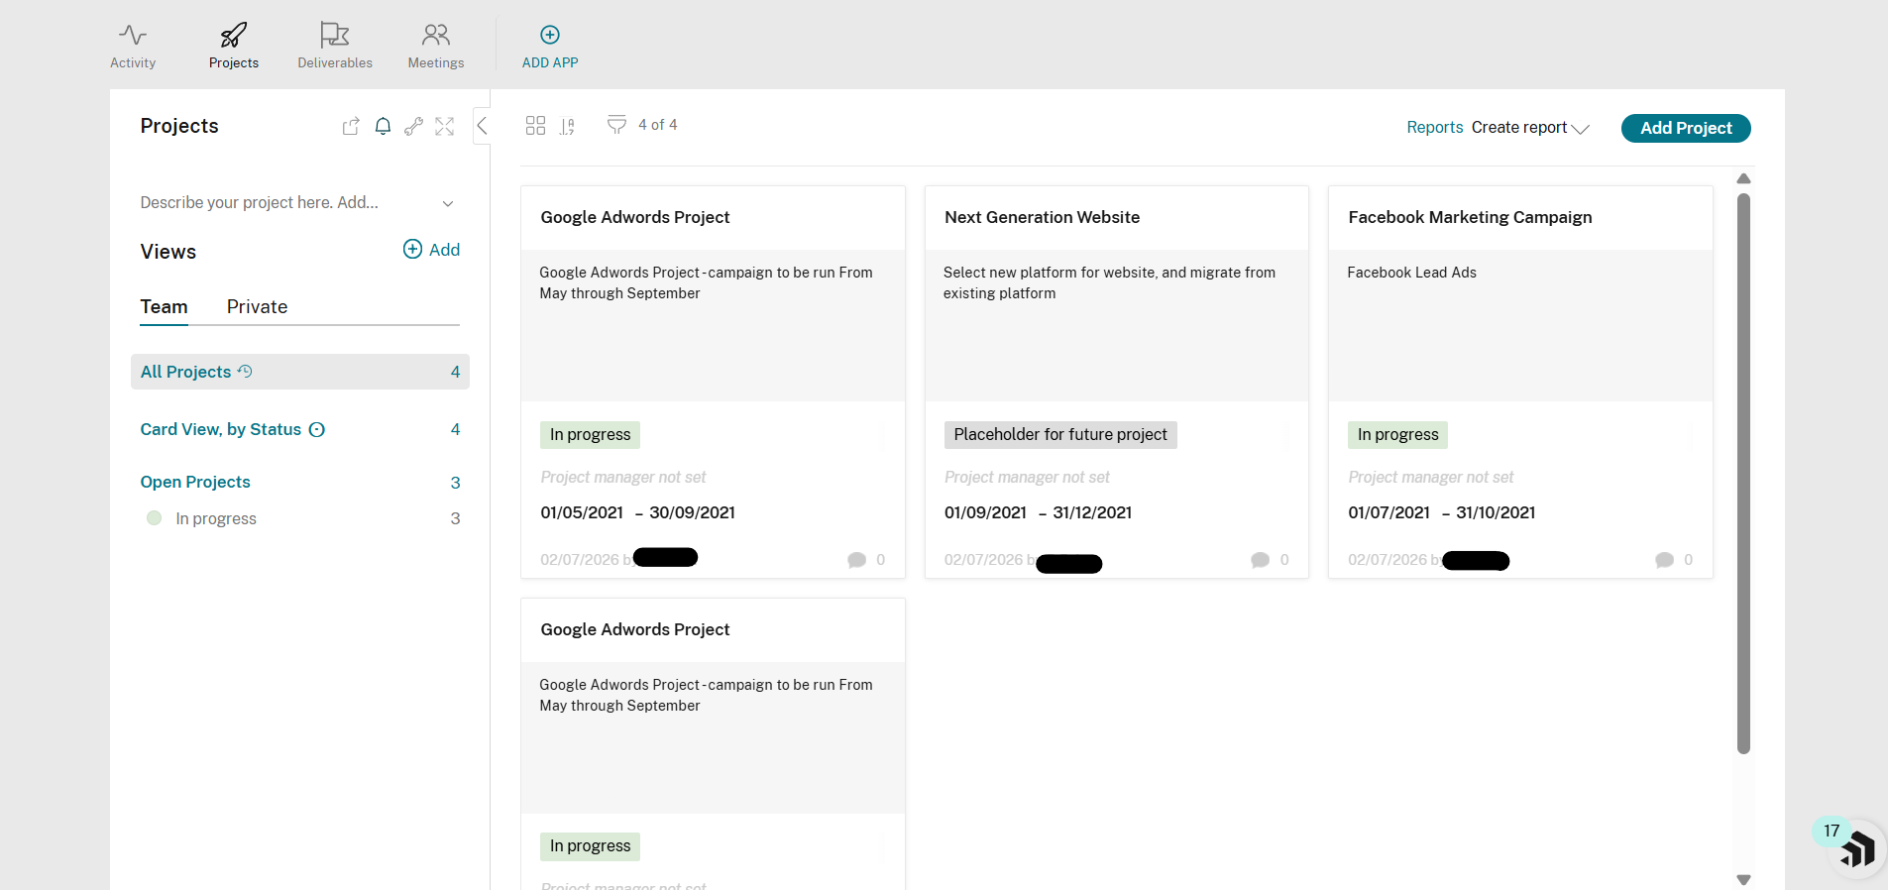
Task: Expand the Create report dropdown
Action: coord(1529,127)
